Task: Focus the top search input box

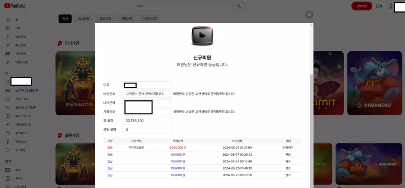Action: point(182,6)
